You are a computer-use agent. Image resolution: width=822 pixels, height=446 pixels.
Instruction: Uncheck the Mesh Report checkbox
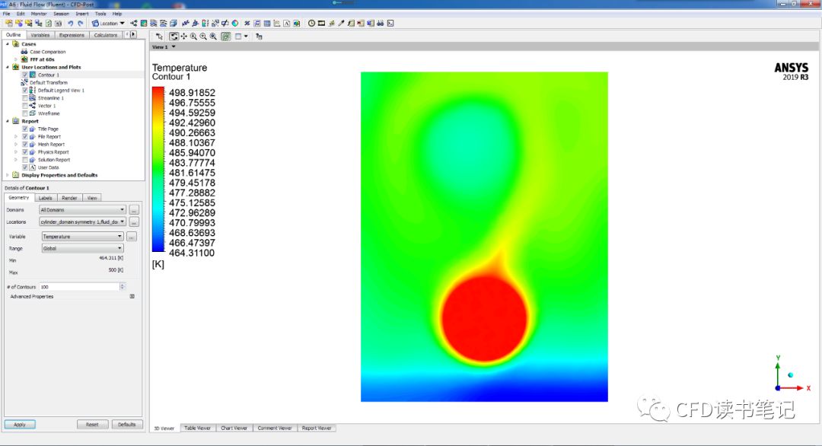pos(24,144)
